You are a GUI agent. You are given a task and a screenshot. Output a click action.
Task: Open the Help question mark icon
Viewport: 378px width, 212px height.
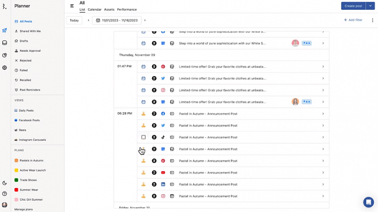(4, 194)
